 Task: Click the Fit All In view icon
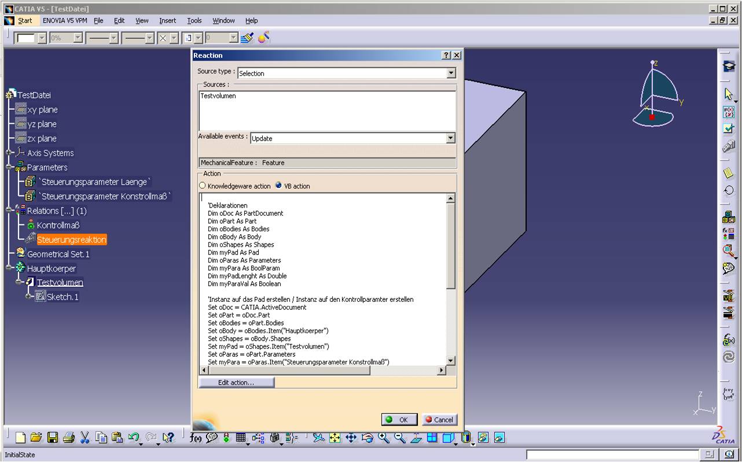[x=335, y=438]
